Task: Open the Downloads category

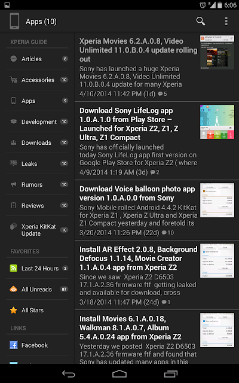Action: tap(37, 142)
